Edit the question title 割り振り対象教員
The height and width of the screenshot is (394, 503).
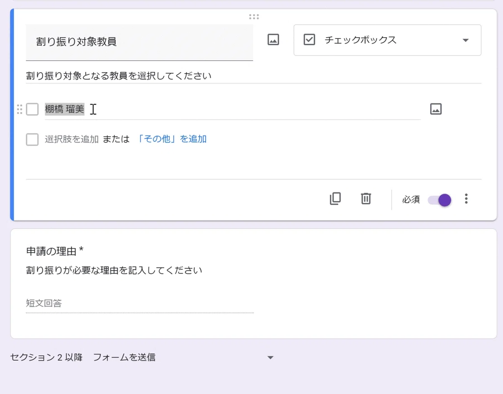click(x=139, y=42)
